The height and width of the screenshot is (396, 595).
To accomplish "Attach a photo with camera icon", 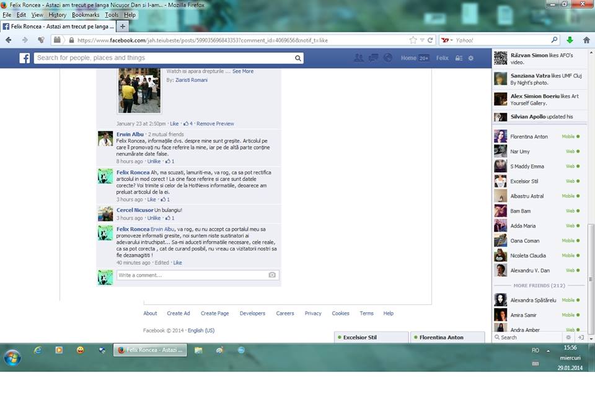I will click(x=272, y=275).
